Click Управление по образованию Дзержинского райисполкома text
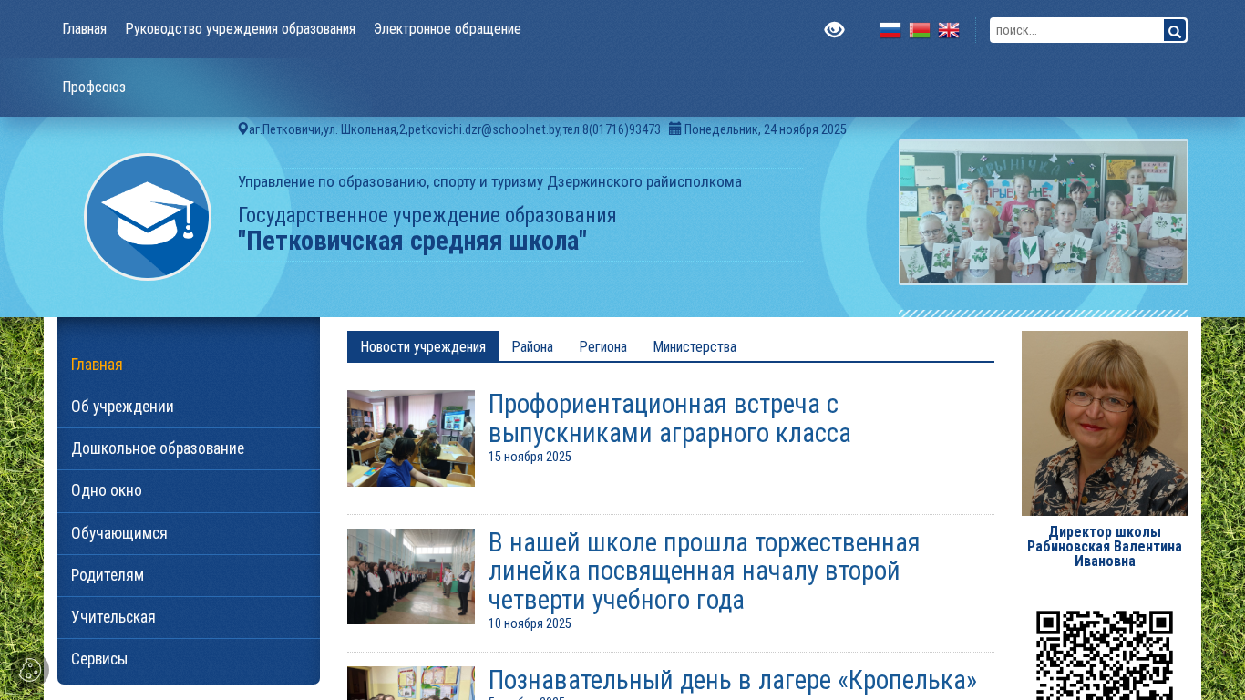Viewport: 1245px width, 700px height. (489, 181)
